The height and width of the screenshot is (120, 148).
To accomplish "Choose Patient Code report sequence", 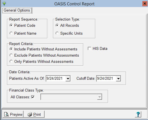I will click(x=11, y=25).
